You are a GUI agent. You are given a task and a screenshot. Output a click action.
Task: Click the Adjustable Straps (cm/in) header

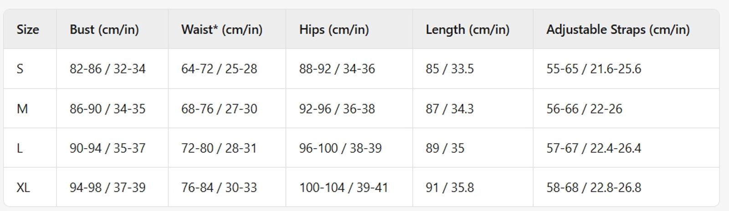coord(618,30)
